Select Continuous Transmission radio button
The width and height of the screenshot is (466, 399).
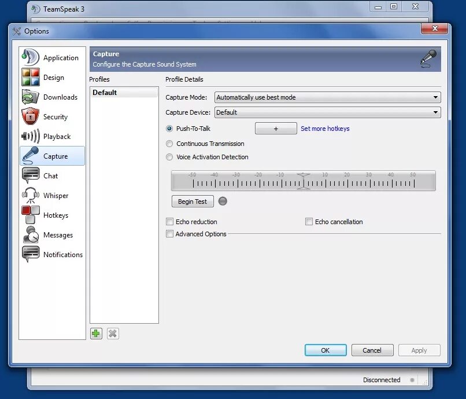(x=169, y=144)
